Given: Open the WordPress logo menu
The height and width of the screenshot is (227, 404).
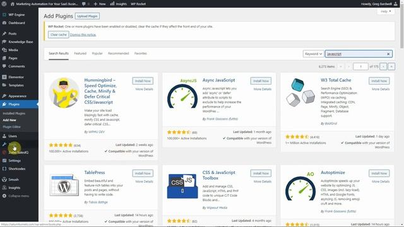Looking at the screenshot, I should [4, 4].
